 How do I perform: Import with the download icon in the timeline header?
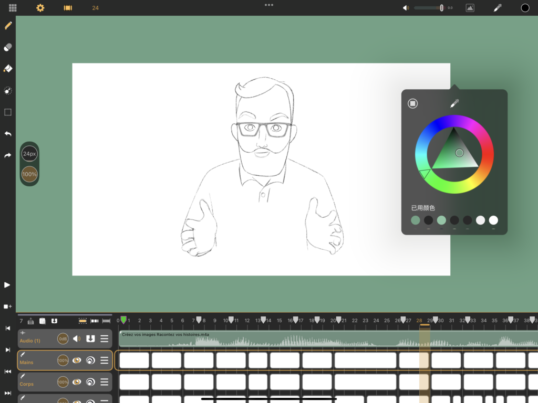coord(54,321)
